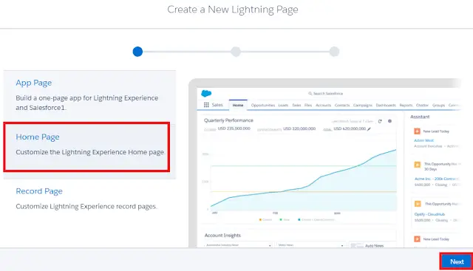
Task: Click the blue Next button
Action: 457,261
